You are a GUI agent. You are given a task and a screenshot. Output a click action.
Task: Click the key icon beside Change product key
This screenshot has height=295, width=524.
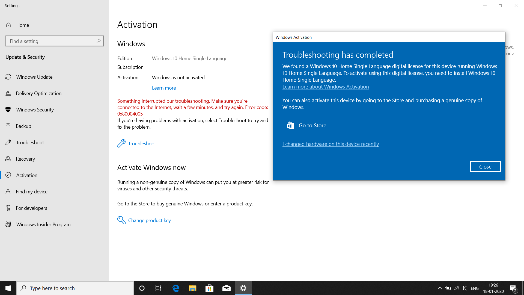coord(121,220)
